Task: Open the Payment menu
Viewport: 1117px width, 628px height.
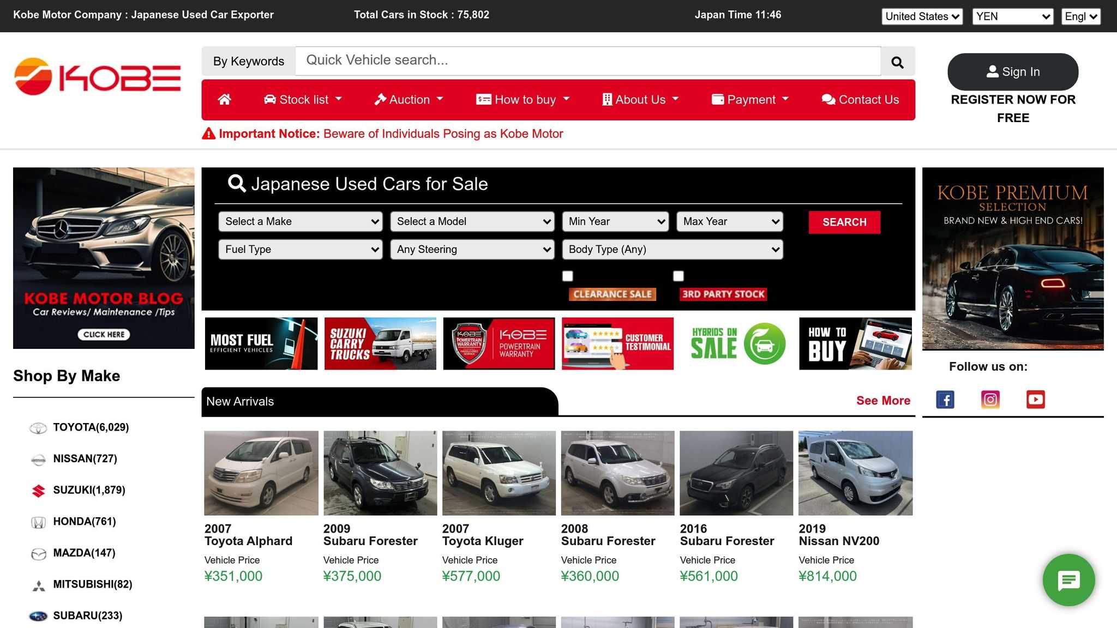Action: pos(750,100)
